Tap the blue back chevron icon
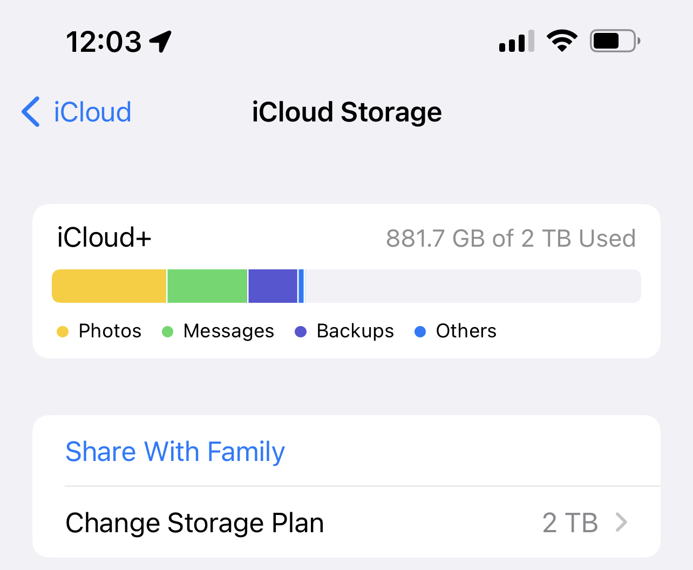The width and height of the screenshot is (693, 570). (x=31, y=112)
